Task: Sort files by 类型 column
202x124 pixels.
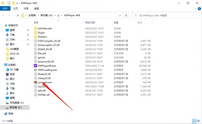Action: (x=116, y=23)
